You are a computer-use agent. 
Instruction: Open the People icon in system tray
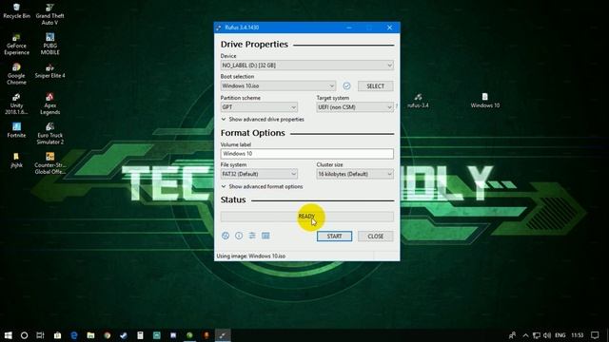(x=512, y=335)
